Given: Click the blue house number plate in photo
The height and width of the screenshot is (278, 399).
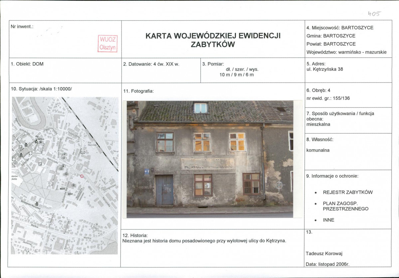Looking at the screenshot, I should click(147, 172).
